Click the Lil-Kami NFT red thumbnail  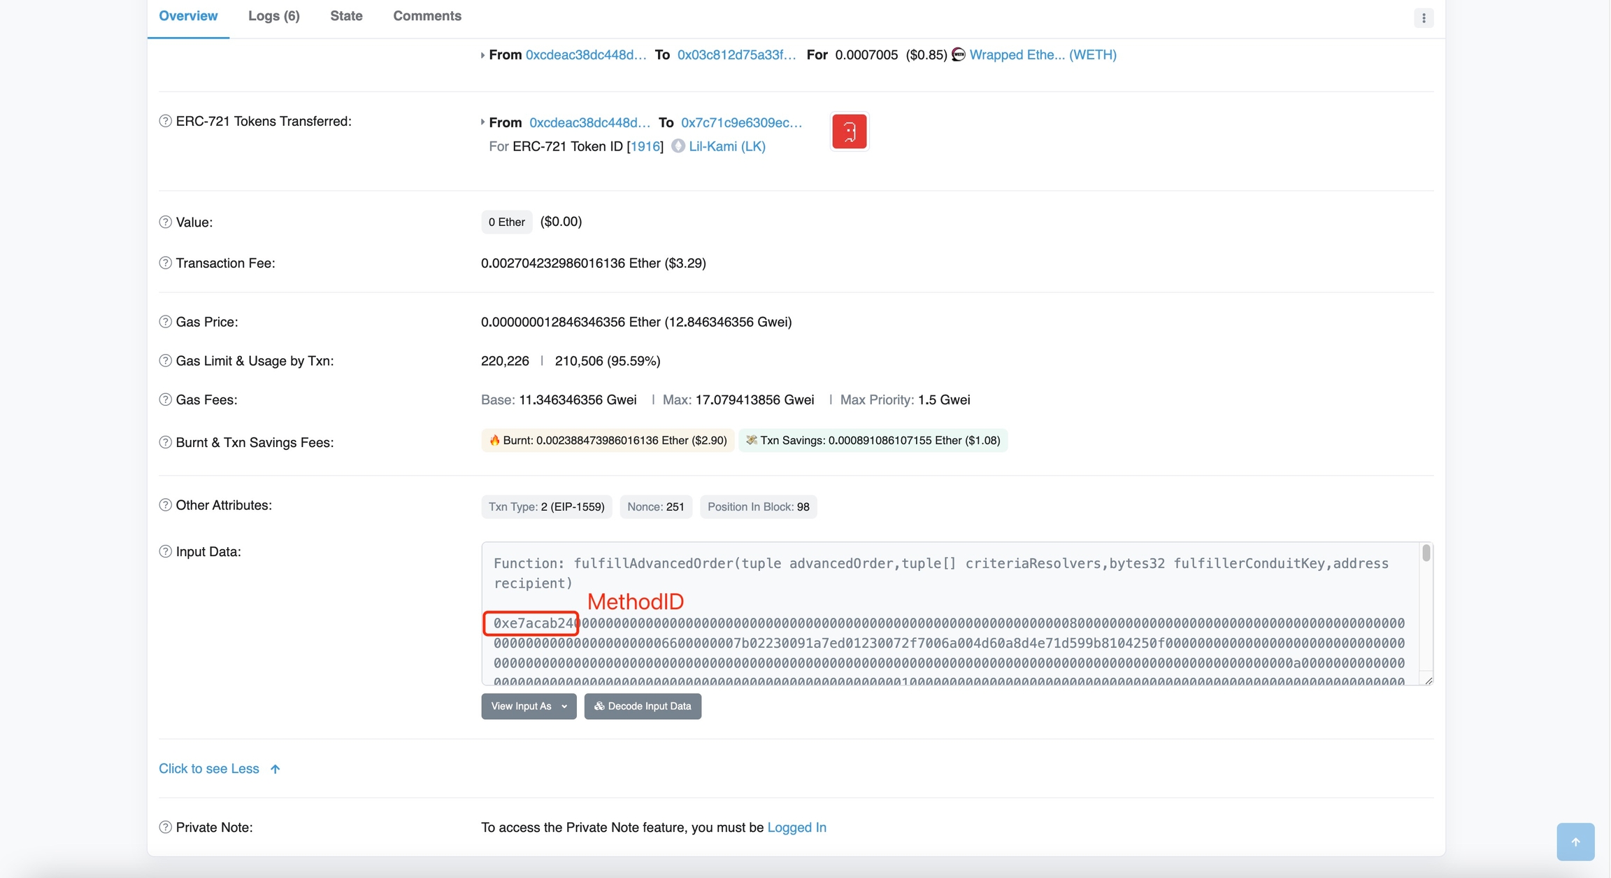(x=849, y=132)
